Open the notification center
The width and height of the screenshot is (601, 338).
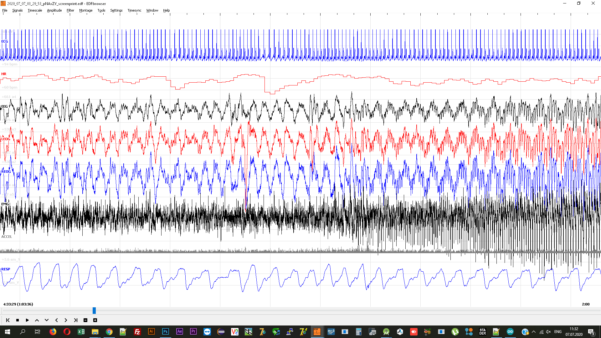click(591, 332)
